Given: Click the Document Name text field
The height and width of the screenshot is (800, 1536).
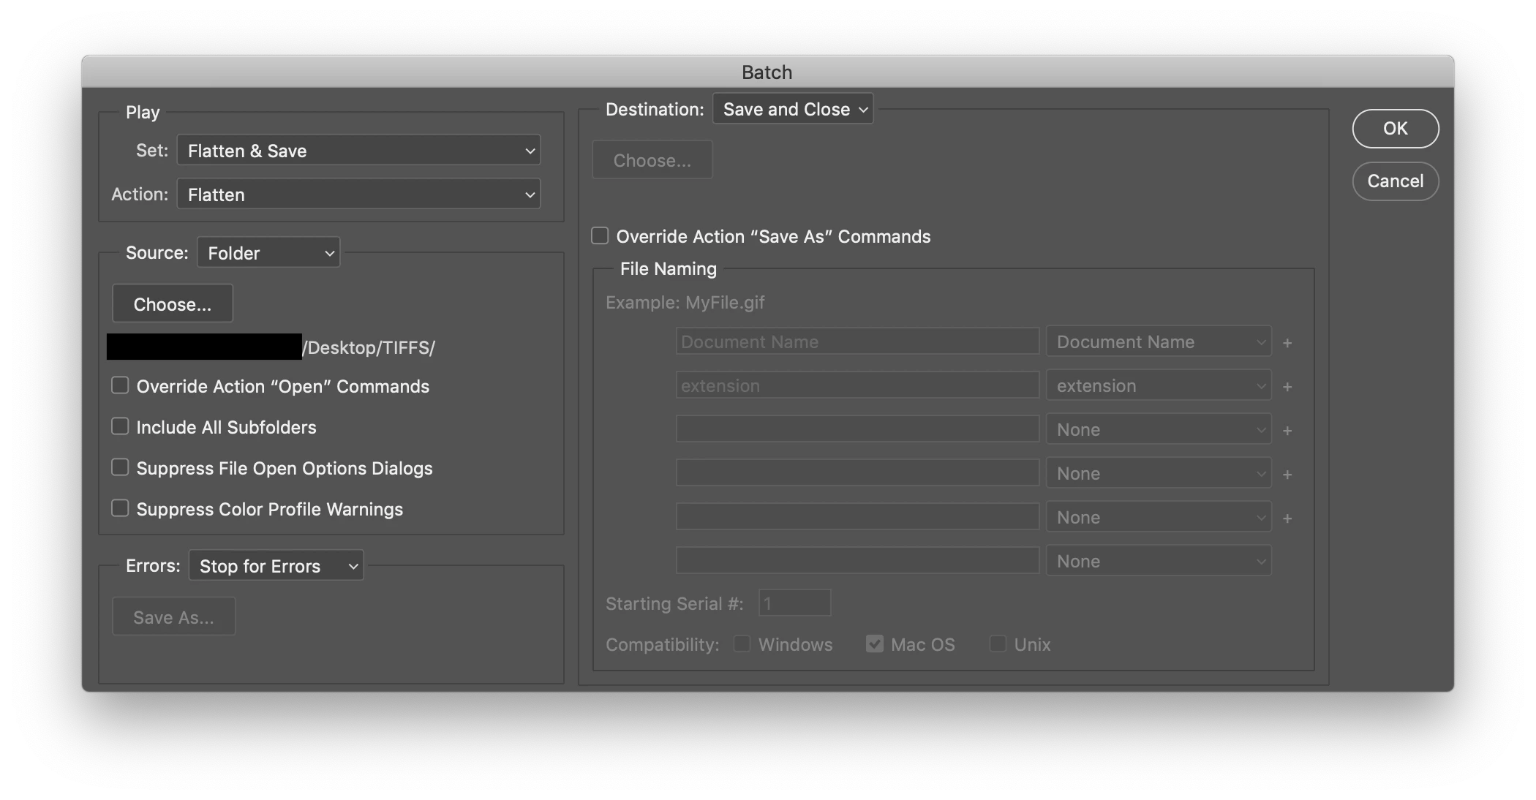Looking at the screenshot, I should (857, 341).
